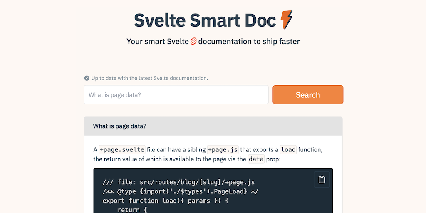Click the 'documentation to ship faster' subtitle text
The image size is (426, 213).
pos(249,41)
